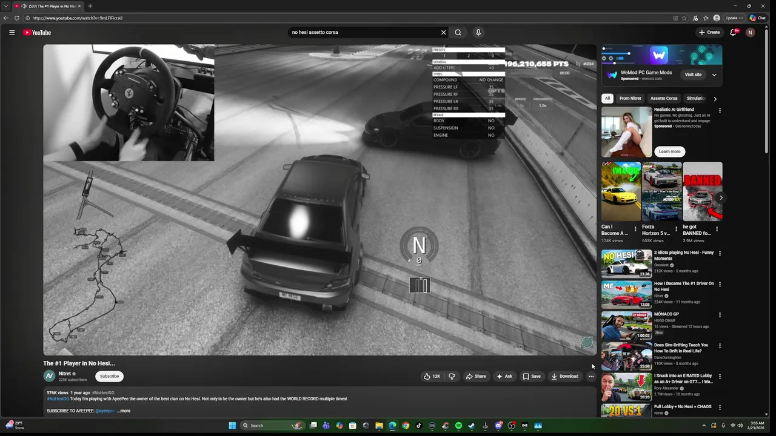Screen dimensions: 776x436
Task: Select the Assetto Corsa filter chip
Action: click(664, 98)
